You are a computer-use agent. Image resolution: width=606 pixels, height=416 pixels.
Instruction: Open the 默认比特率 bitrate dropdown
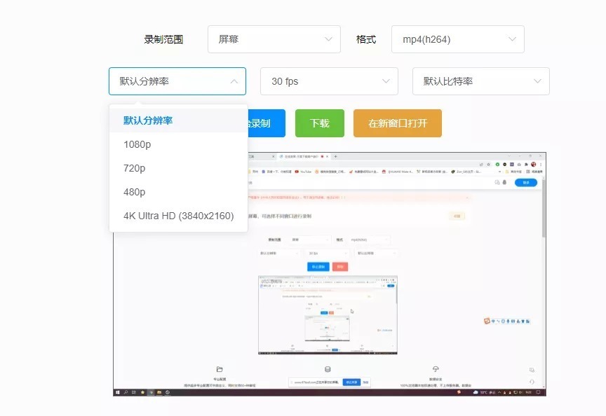coord(480,81)
